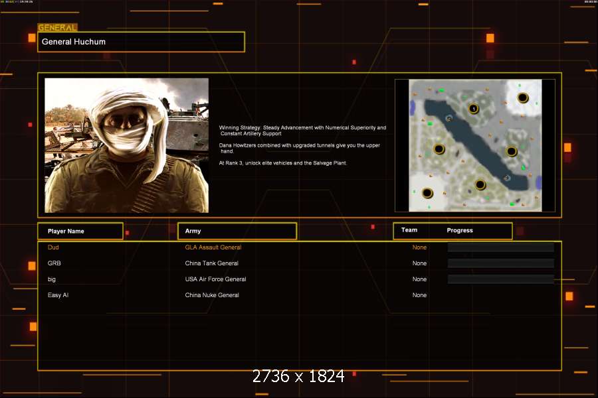Click the General Huchum name field

[x=141, y=42]
